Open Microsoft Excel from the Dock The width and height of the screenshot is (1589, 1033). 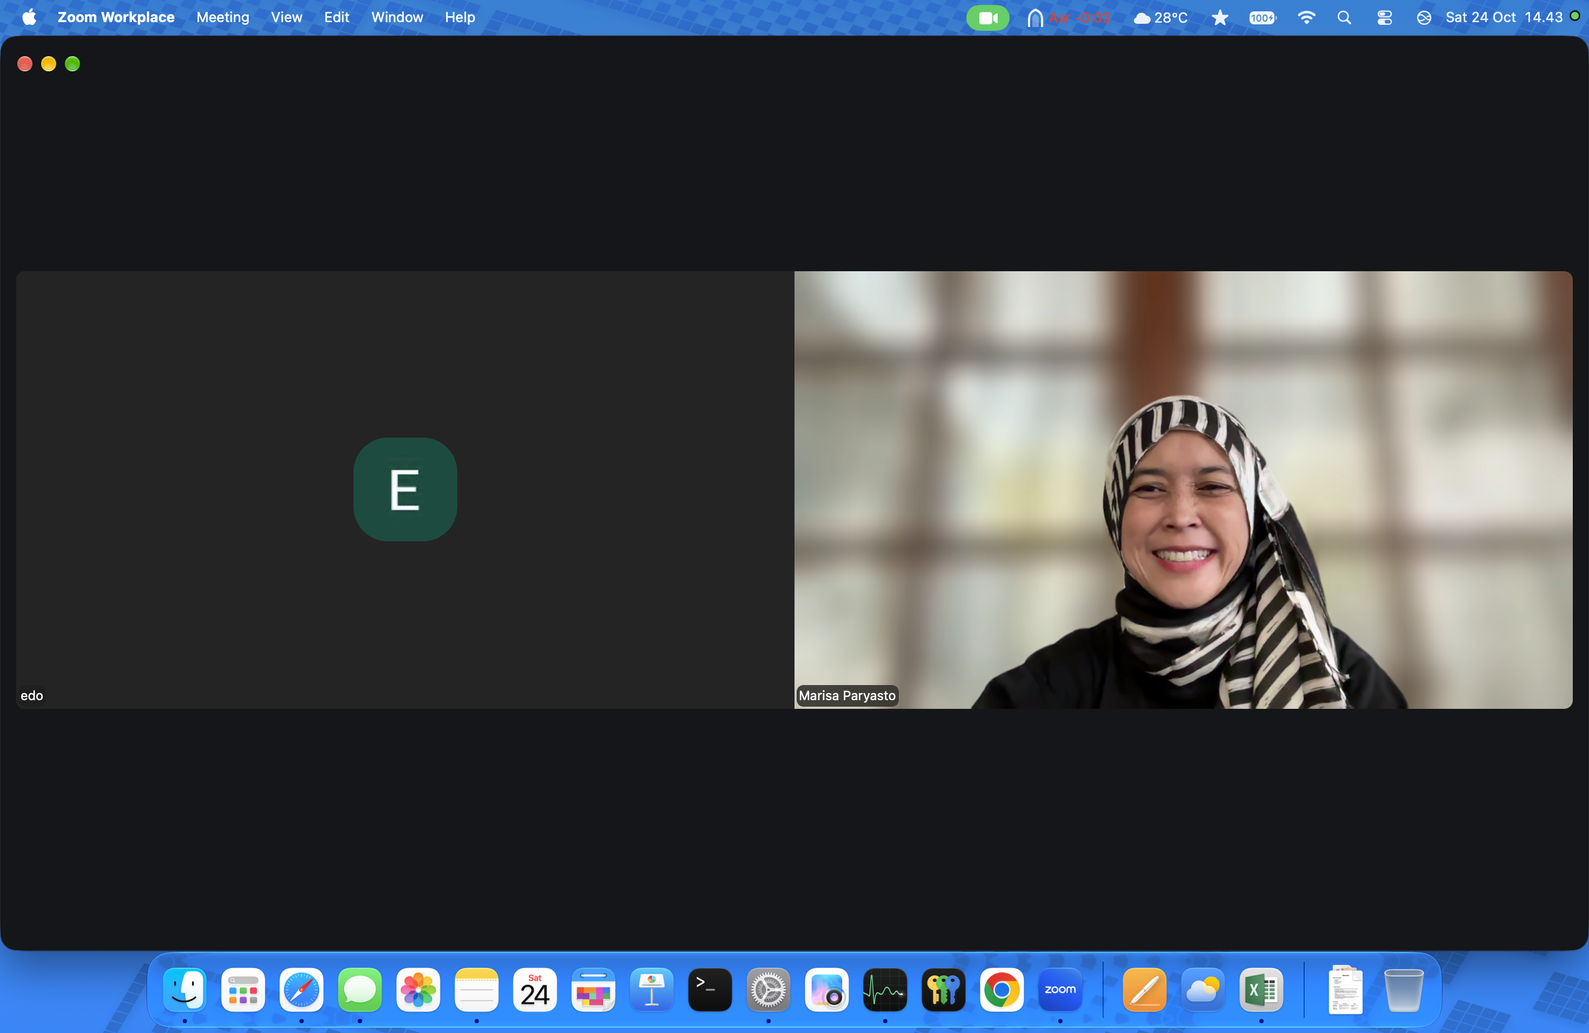click(1261, 989)
